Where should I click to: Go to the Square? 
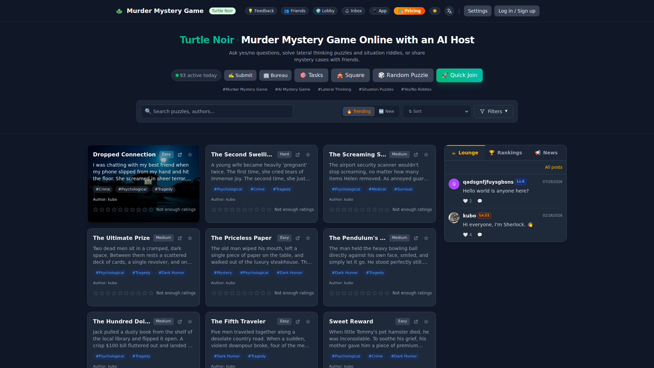(351, 75)
